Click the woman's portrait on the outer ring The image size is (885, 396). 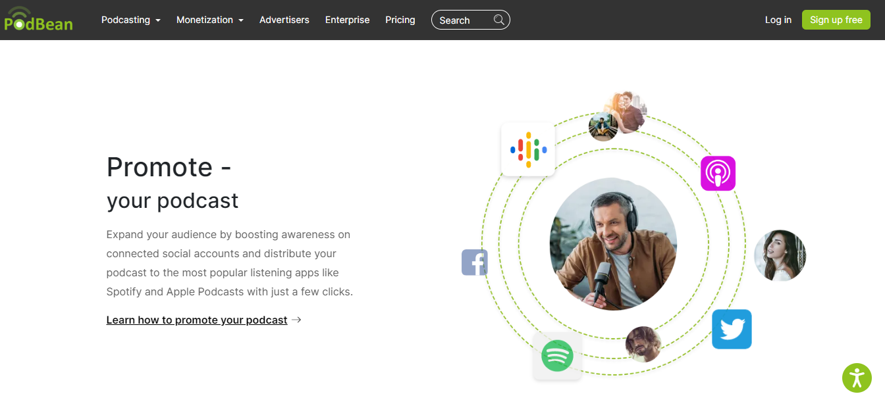[x=780, y=255]
